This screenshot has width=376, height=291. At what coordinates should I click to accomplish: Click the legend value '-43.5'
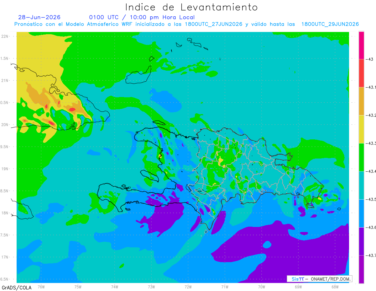(371, 199)
